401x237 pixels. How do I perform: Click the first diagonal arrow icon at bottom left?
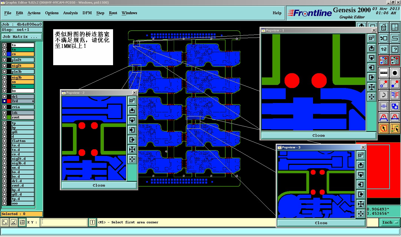tap(5, 222)
